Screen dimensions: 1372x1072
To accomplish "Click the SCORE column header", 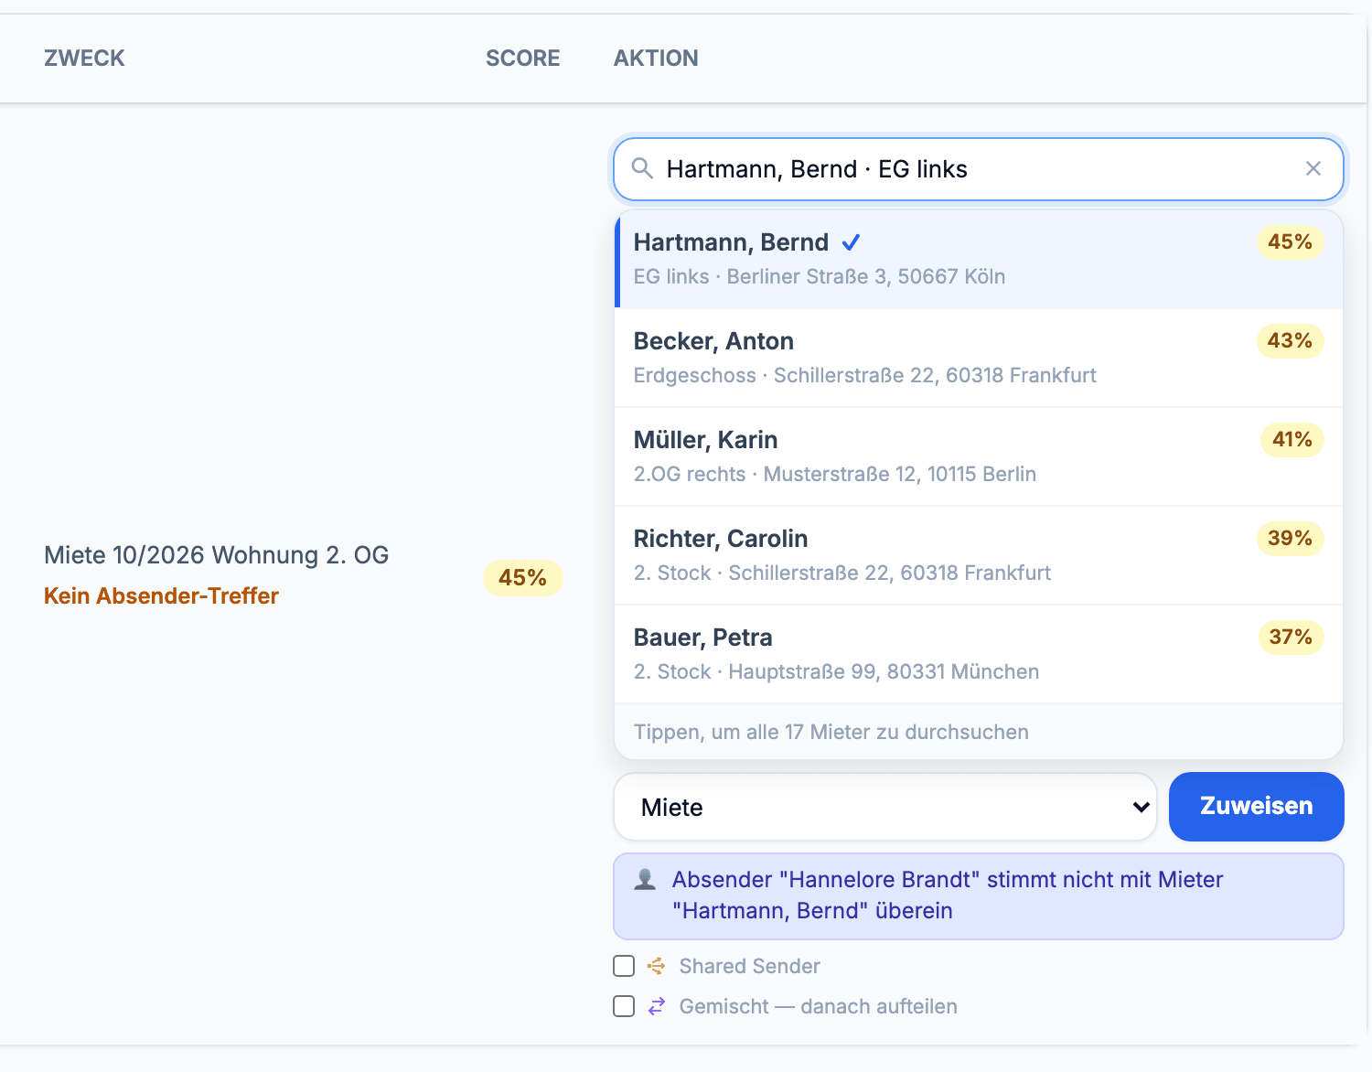I will 523,58.
